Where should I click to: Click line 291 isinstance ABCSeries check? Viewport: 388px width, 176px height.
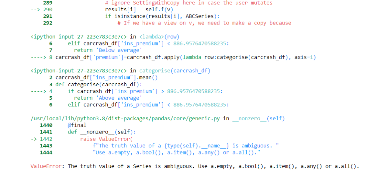[162, 16]
